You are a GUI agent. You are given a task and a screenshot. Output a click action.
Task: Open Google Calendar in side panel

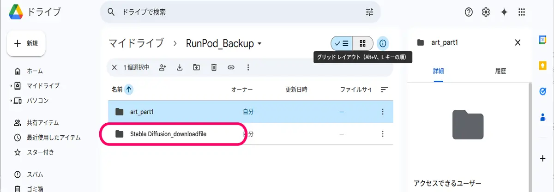[543, 41]
